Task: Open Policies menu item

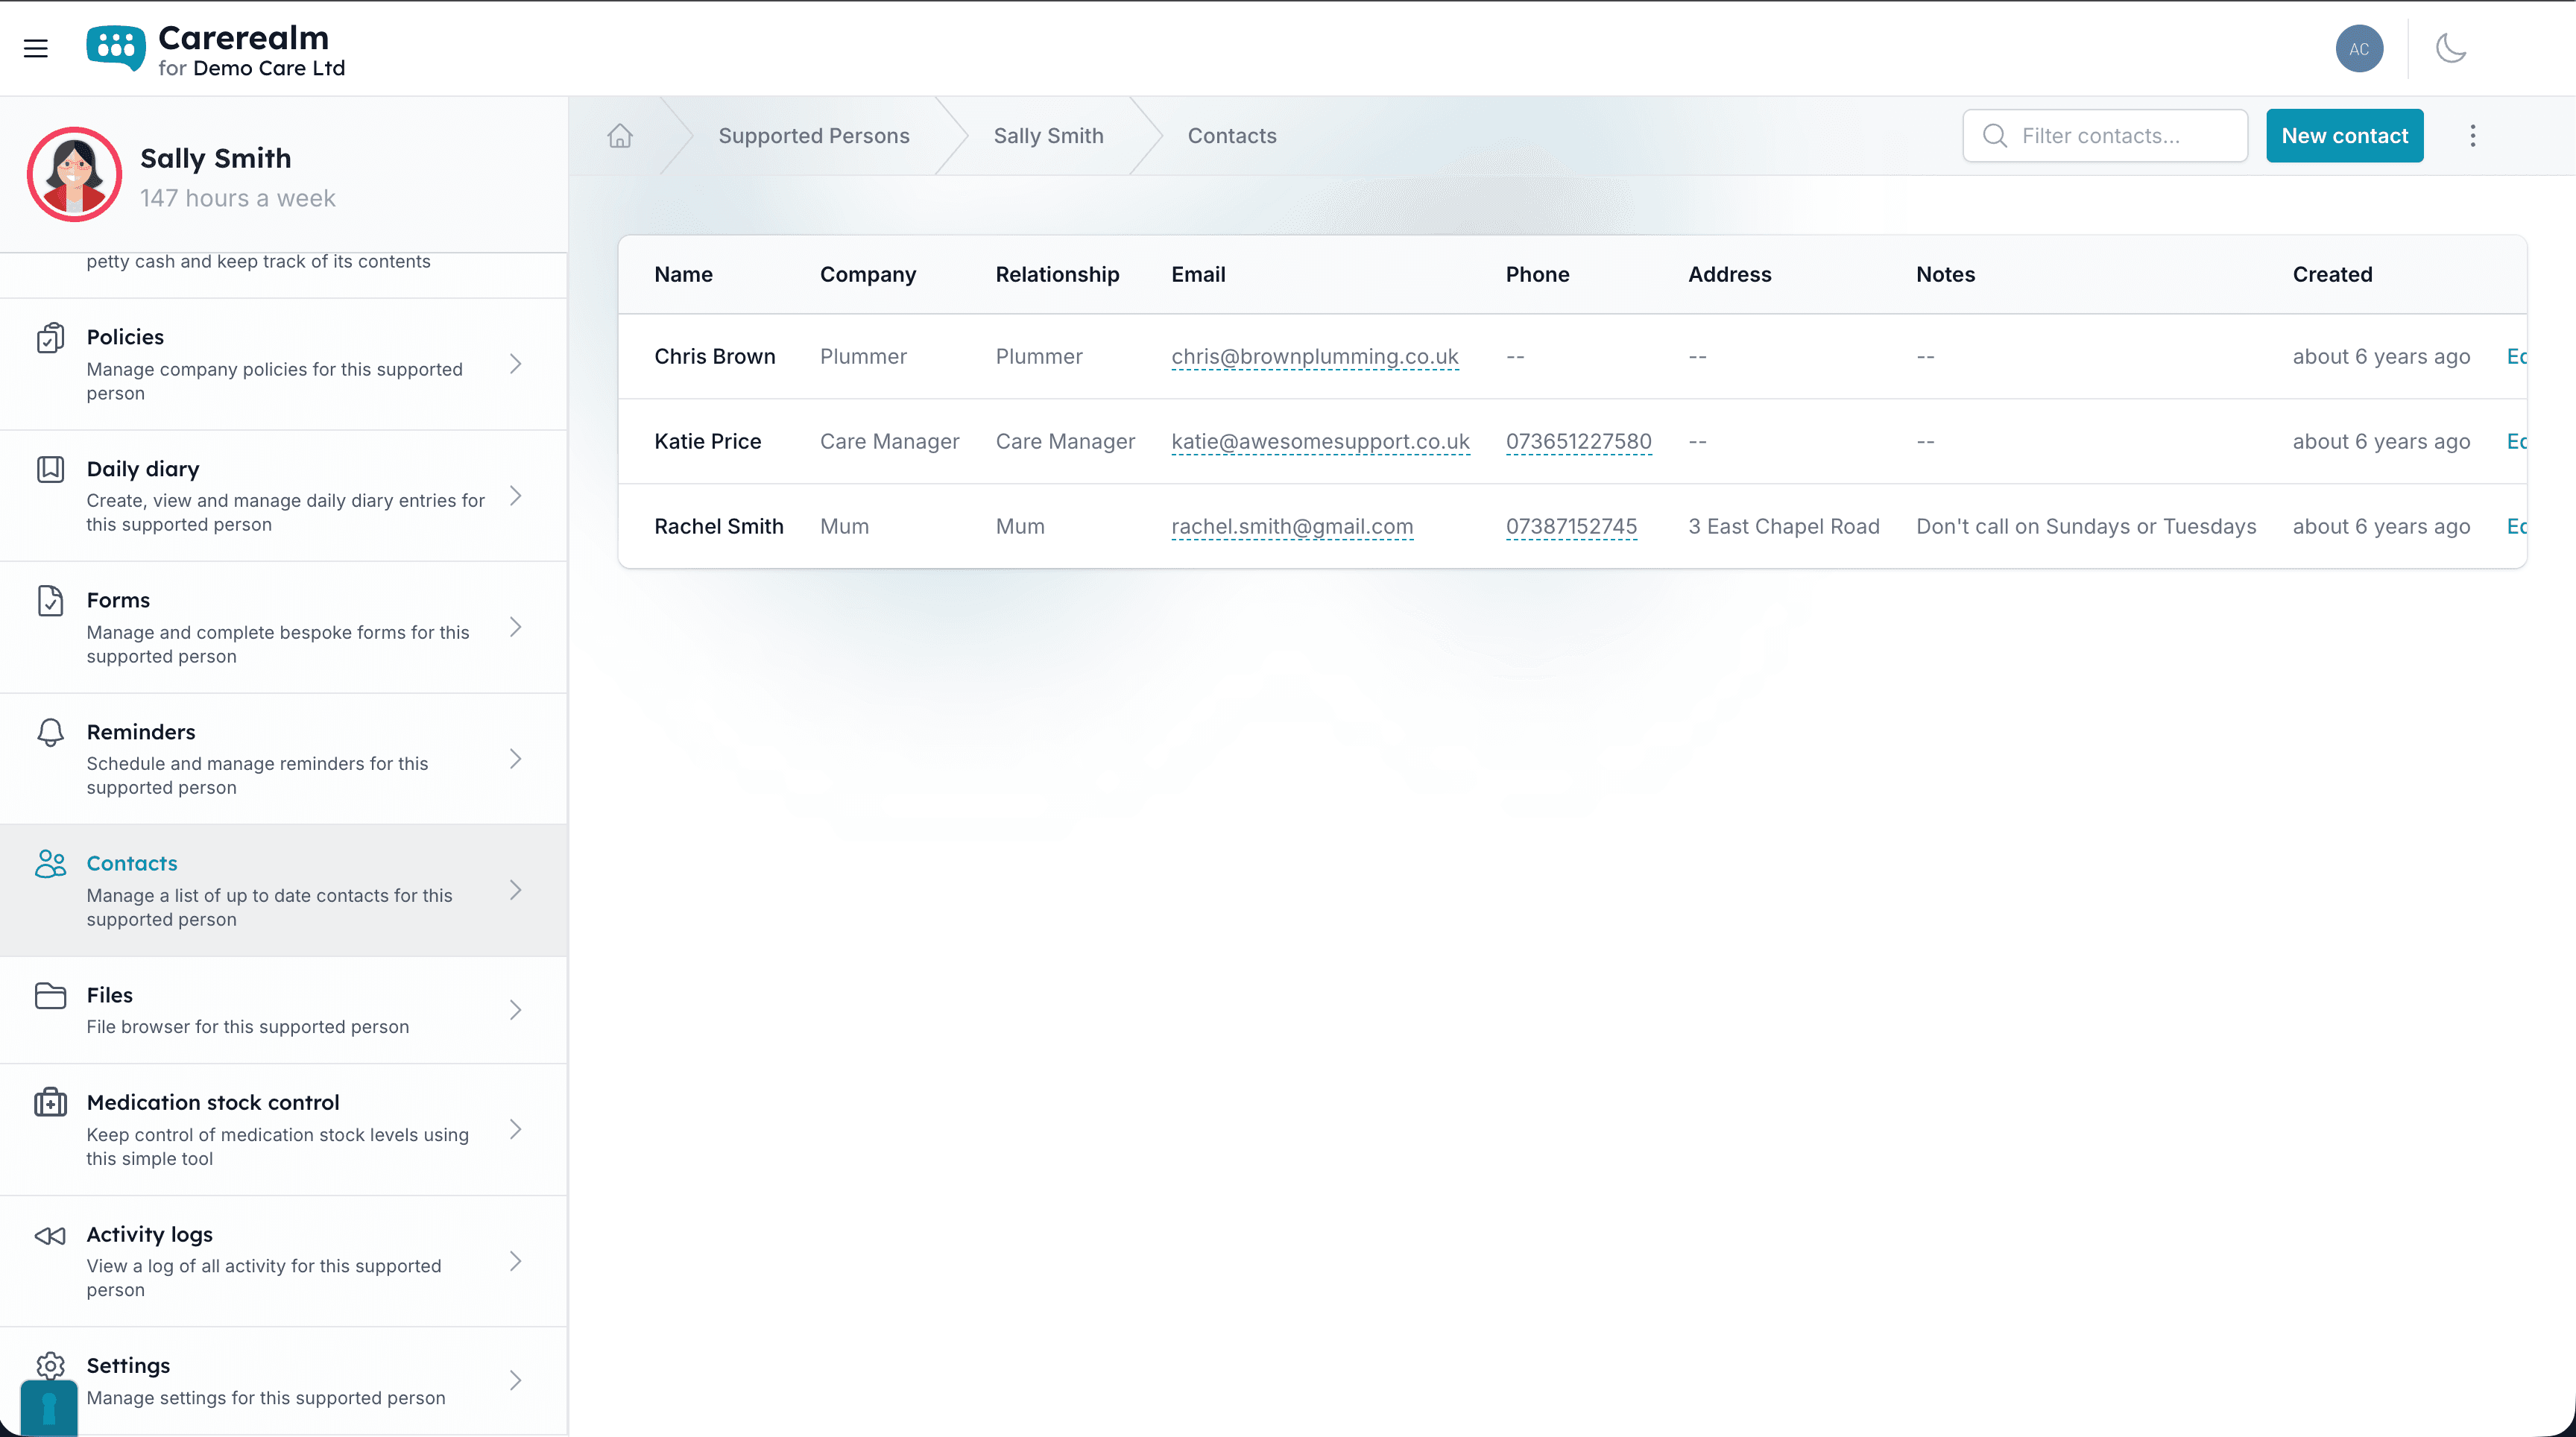Action: tap(284, 364)
